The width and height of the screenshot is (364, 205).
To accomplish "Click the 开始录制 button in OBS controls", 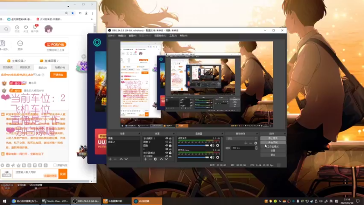I will (x=273, y=143).
